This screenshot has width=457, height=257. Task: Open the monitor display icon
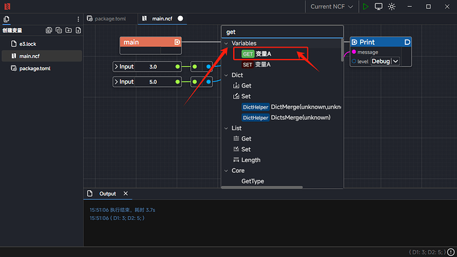click(378, 7)
